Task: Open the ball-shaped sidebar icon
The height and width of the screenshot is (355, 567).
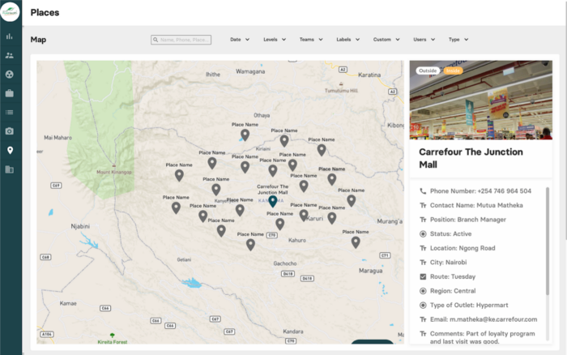Action: [x=10, y=75]
